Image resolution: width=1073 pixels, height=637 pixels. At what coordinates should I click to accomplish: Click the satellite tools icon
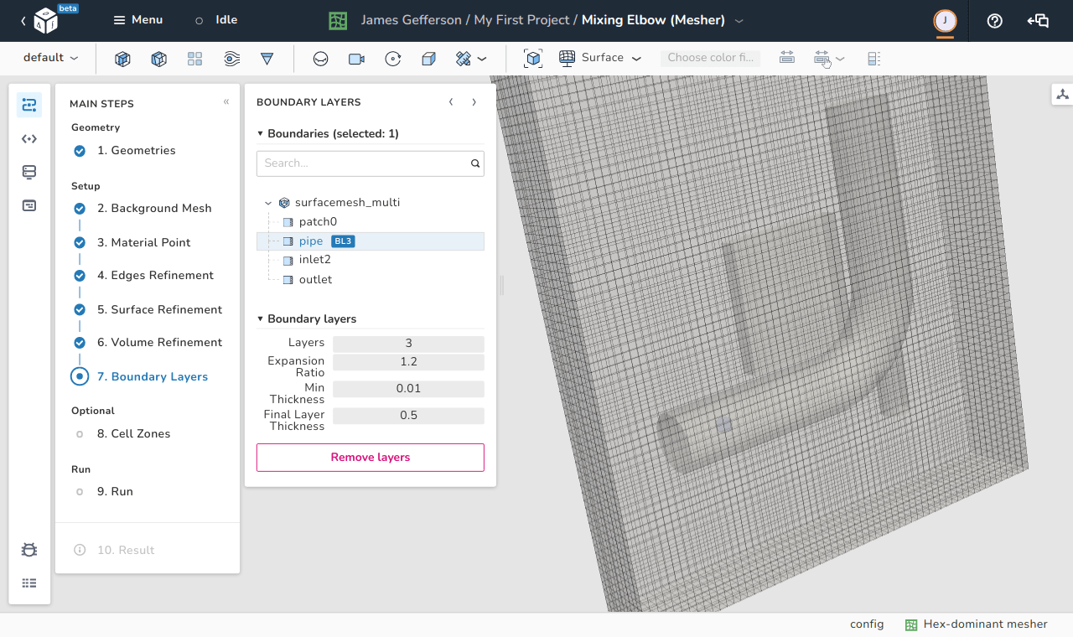463,59
